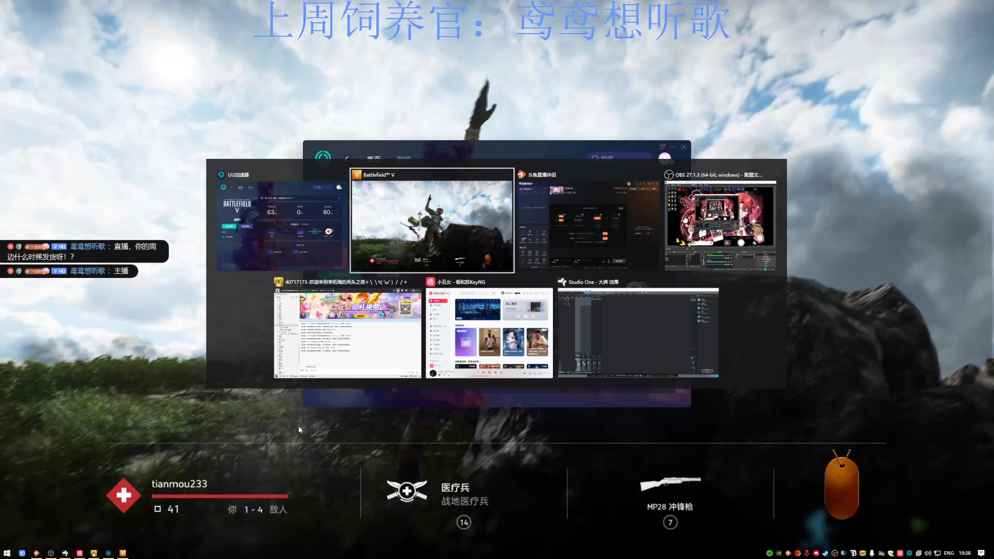The height and width of the screenshot is (559, 994).
Task: Open Battlefield V from the taskbar
Action: (123, 553)
